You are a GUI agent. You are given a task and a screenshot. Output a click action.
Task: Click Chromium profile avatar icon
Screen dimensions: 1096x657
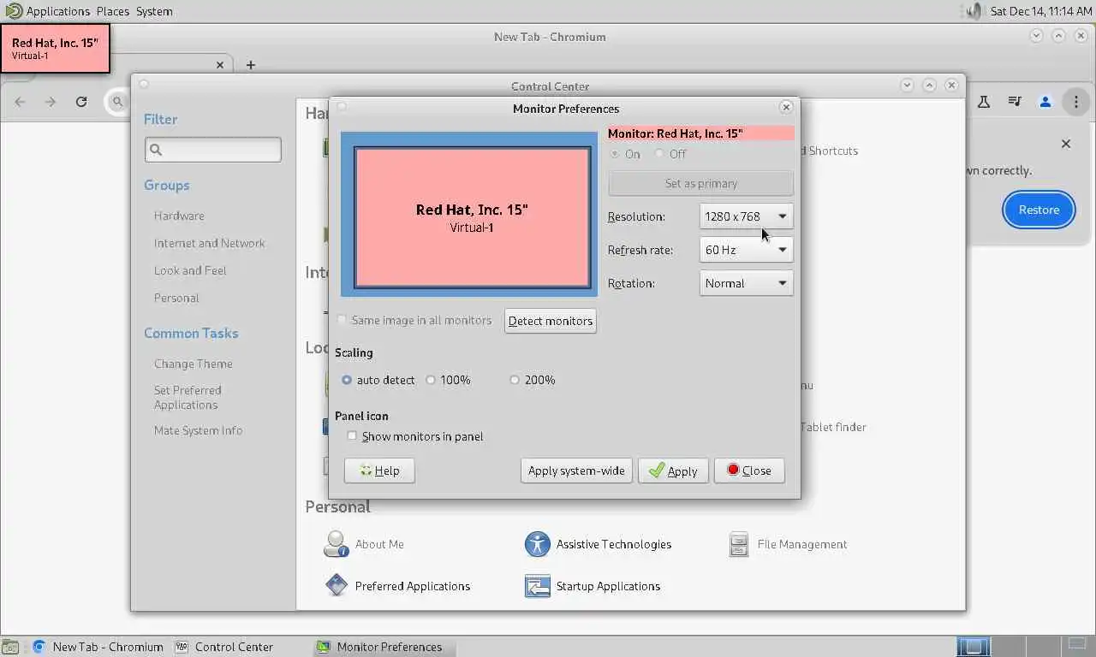pos(1045,102)
